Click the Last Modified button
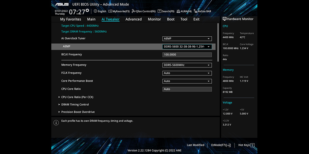This screenshot has height=154, width=309. click(x=196, y=145)
